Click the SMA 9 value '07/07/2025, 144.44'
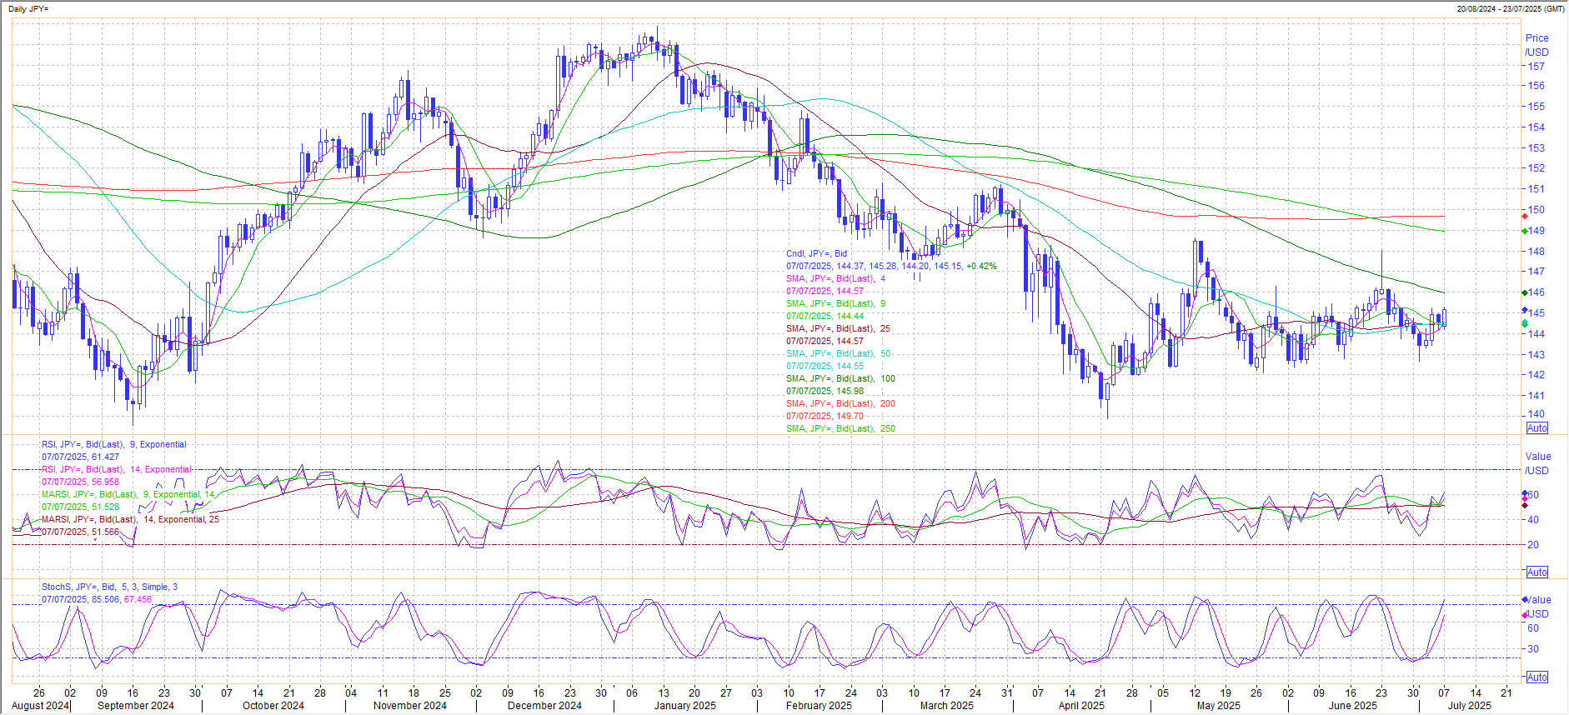Screen dimensions: 1569x715 coord(825,316)
